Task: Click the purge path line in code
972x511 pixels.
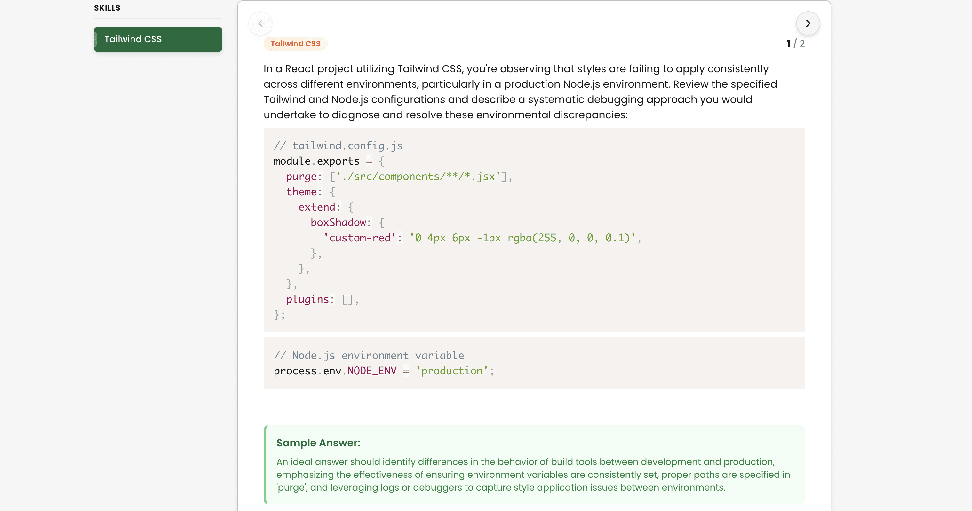Action: 398,177
